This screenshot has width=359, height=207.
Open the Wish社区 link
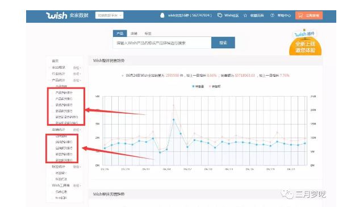(231, 15)
